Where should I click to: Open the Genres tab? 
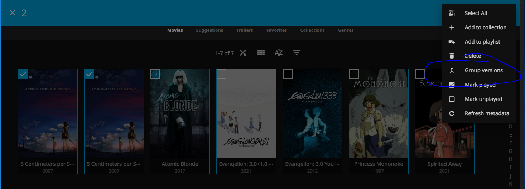point(346,30)
